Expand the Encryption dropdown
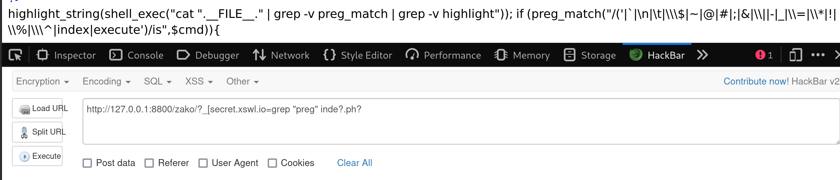Image resolution: width=840 pixels, height=180 pixels. click(x=43, y=82)
